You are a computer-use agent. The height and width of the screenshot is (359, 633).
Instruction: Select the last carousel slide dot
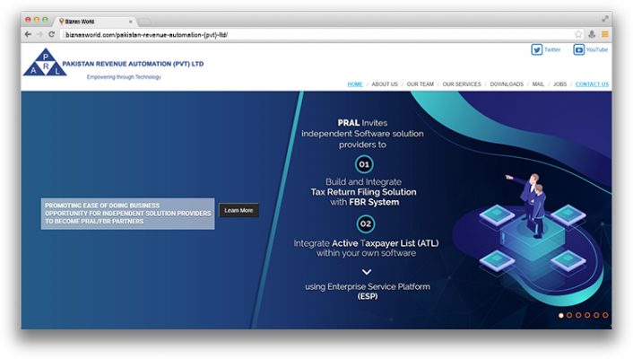pos(605,315)
